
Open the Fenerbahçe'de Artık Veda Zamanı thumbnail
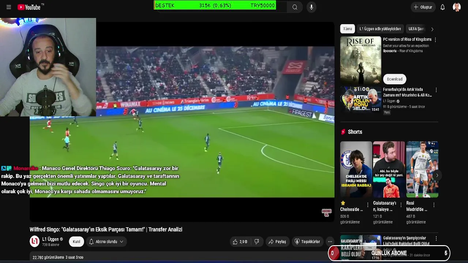pos(361,99)
